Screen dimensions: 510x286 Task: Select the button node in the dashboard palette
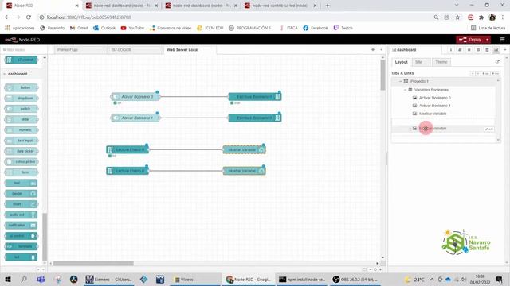[22, 87]
